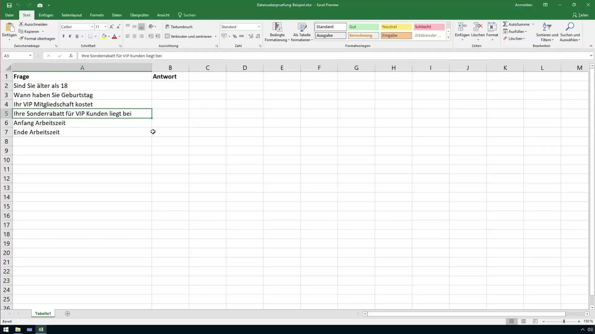This screenshot has height=334, width=595.
Task: Toggle underline U formatting
Action: [77, 36]
